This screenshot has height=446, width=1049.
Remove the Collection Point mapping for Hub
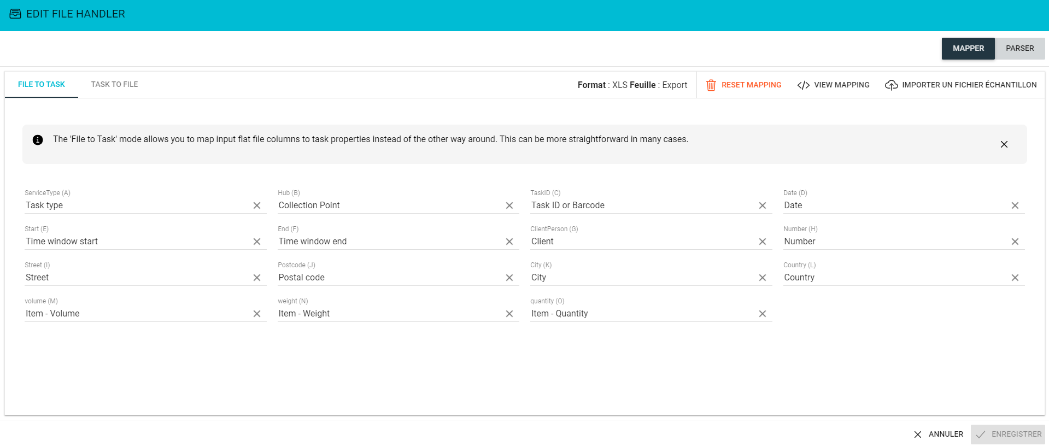(x=509, y=206)
